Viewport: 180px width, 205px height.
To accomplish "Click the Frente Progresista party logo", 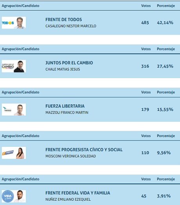I will [x=8, y=153].
